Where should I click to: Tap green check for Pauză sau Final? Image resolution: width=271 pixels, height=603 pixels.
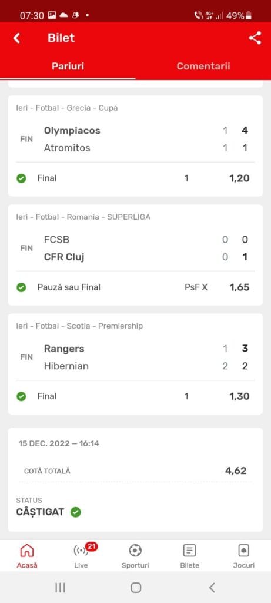[22, 287]
